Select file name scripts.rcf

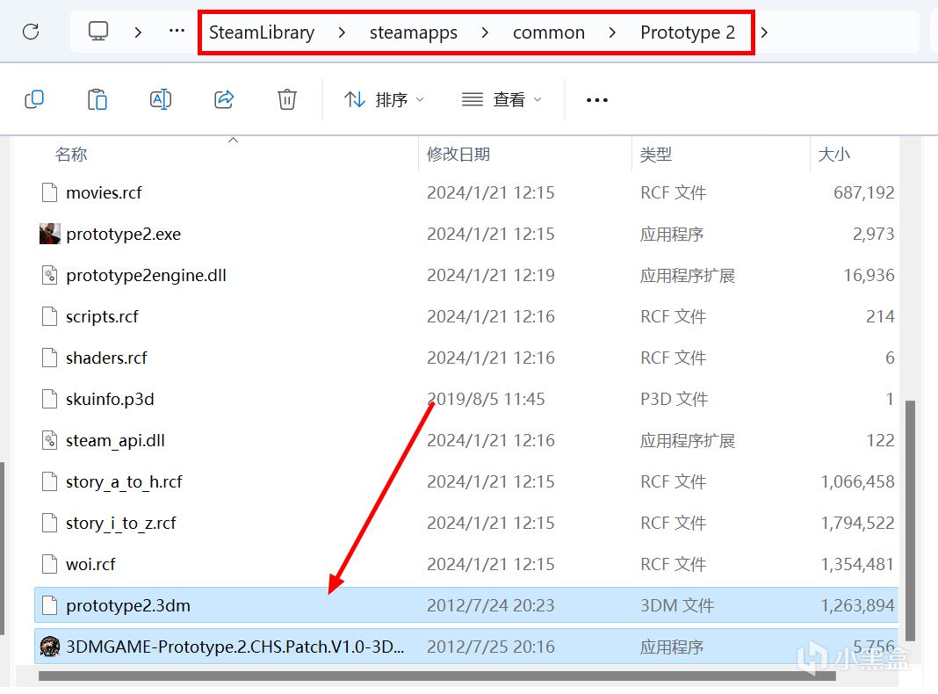click(x=102, y=316)
